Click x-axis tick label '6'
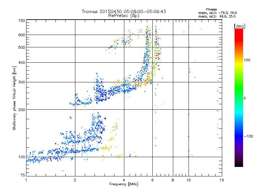Image resolution: width=261 pixels, height=196 pixels. tap(152, 180)
